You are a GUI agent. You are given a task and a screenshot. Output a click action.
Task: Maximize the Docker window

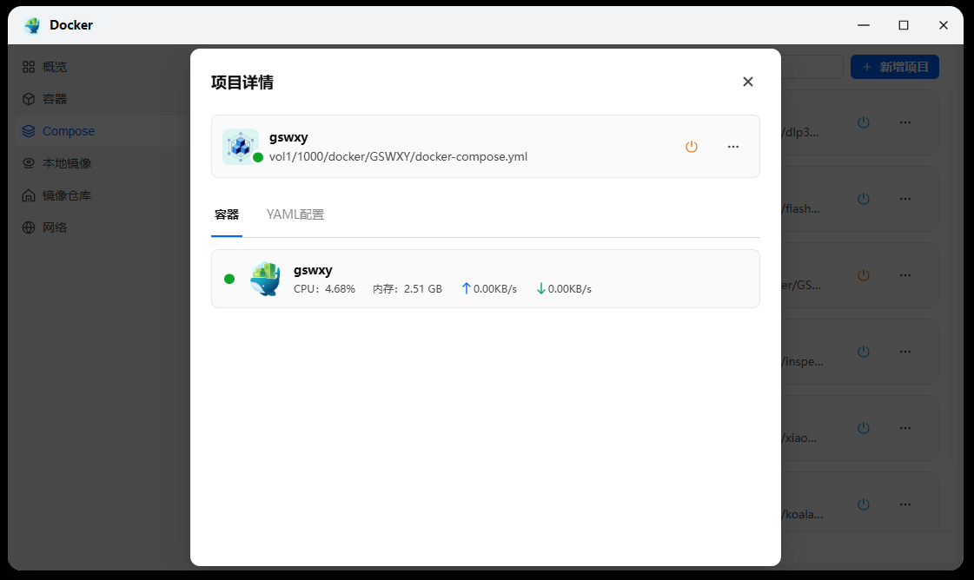coord(904,25)
